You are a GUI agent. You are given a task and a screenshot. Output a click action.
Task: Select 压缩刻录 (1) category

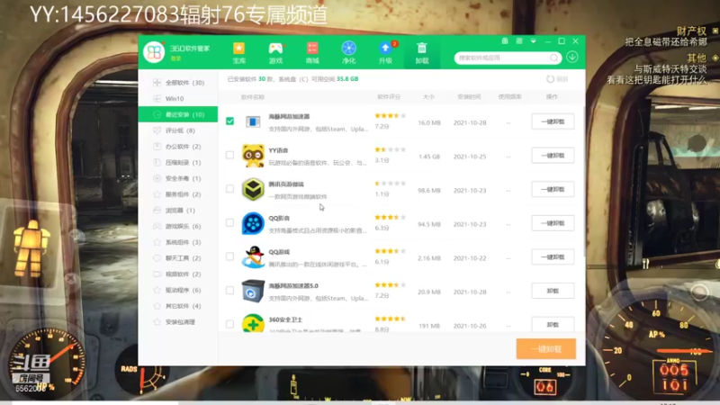[x=178, y=163]
